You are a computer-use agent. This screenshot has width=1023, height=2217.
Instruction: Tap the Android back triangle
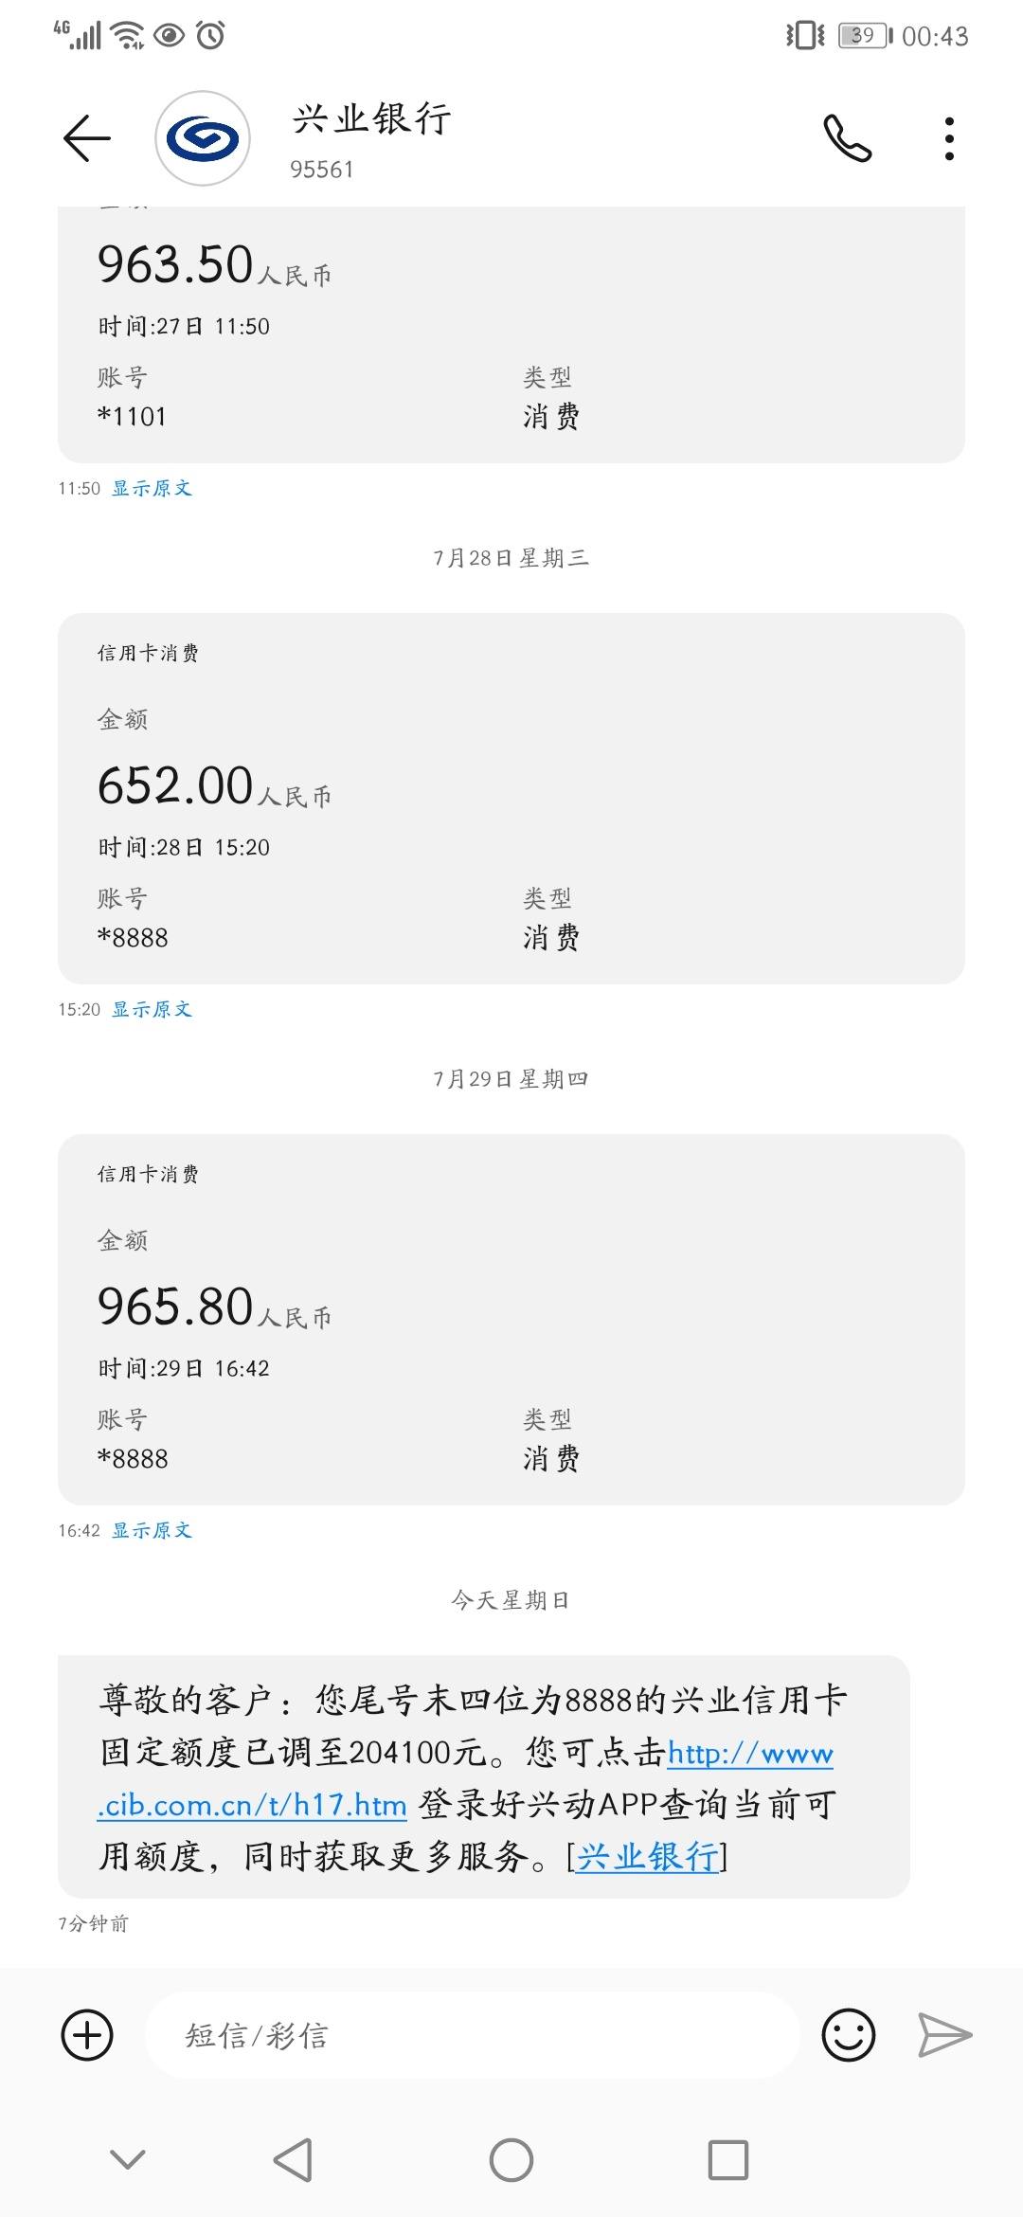[293, 2159]
